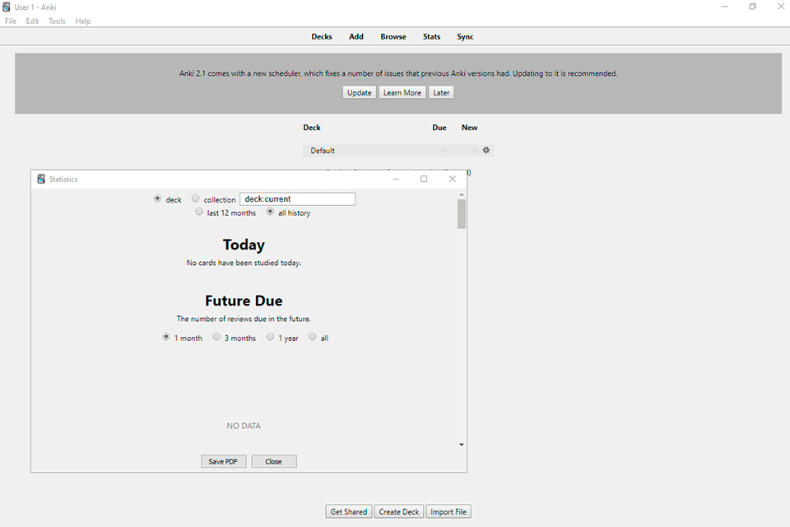Select the collection radio button
The image size is (790, 527).
click(196, 198)
